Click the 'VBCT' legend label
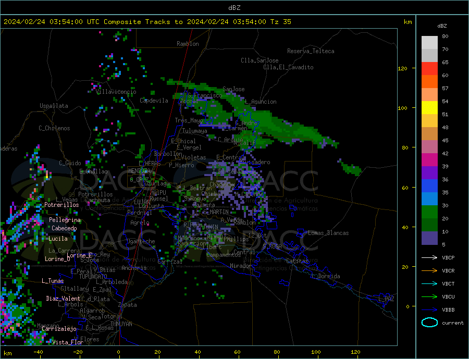Viewport: 469px width, 359px height. pos(448,283)
